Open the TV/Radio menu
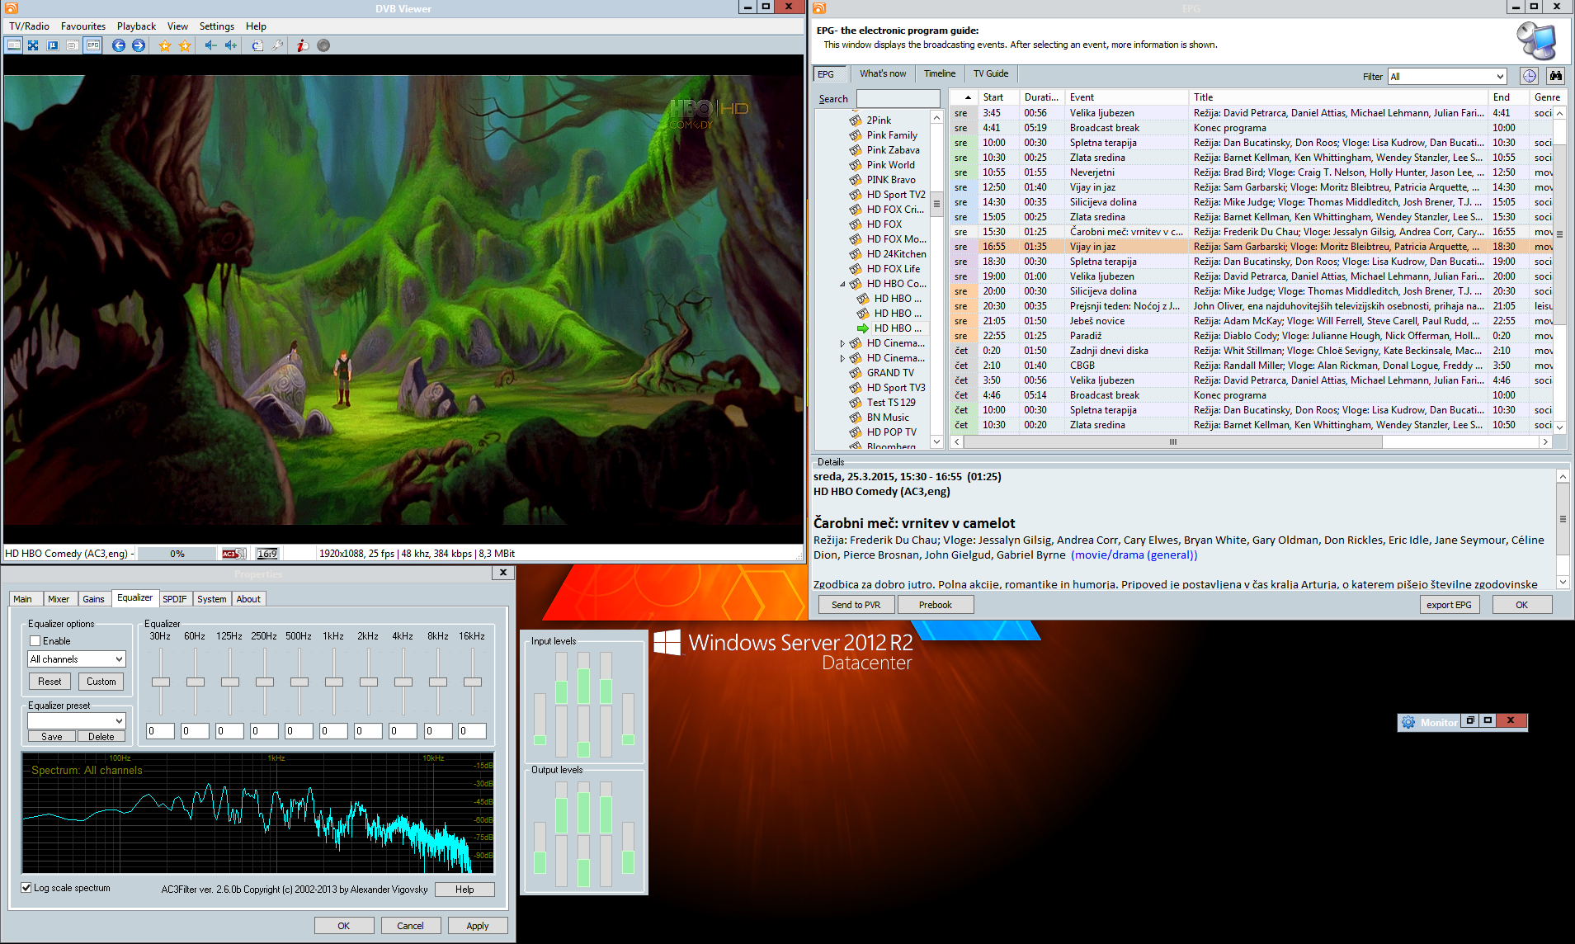The height and width of the screenshot is (944, 1575). (x=30, y=26)
